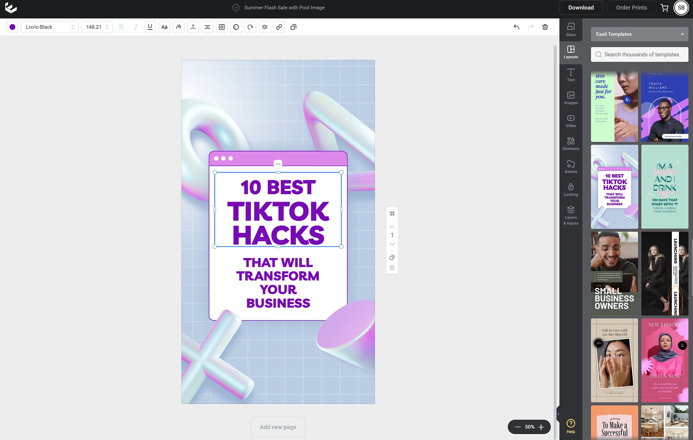
Task: Click Add new page button
Action: pos(278,427)
